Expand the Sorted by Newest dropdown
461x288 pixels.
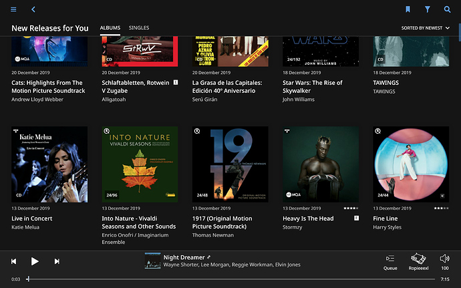click(x=426, y=28)
